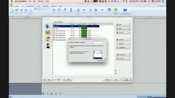Click the Import button in wizard
Image resolution: width=175 pixels, height=98 pixels.
pos(68,80)
